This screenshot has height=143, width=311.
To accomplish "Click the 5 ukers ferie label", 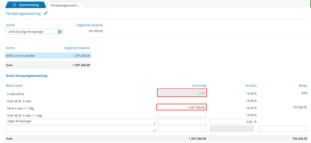I will [15, 94].
